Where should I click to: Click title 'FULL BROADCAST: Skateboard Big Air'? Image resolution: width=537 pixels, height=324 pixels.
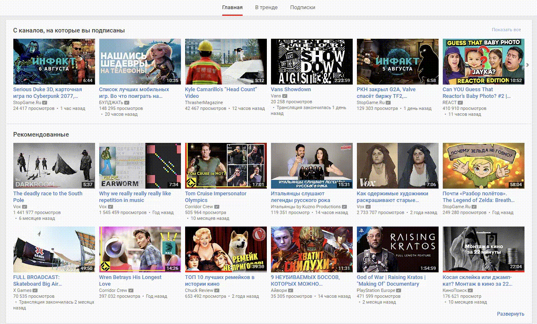[38, 281]
